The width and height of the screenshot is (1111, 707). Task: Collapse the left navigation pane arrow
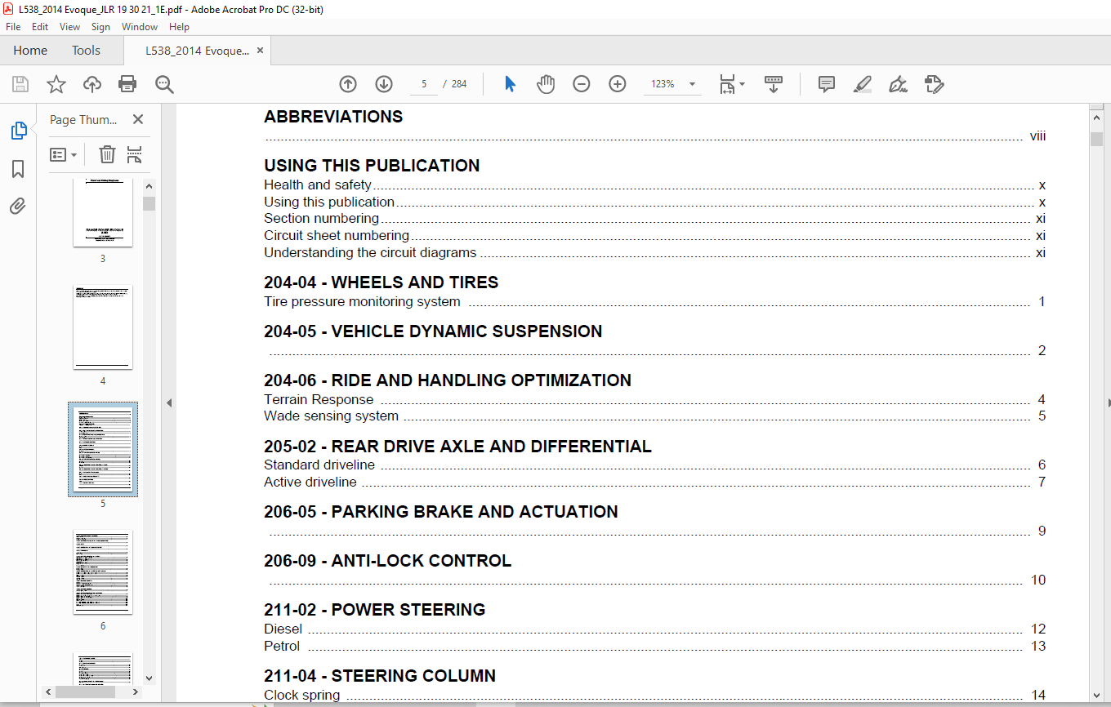[169, 402]
